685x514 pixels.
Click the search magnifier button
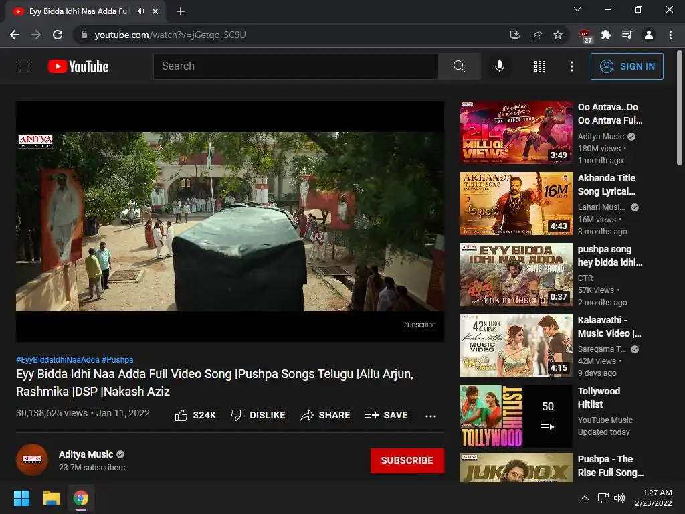[459, 66]
